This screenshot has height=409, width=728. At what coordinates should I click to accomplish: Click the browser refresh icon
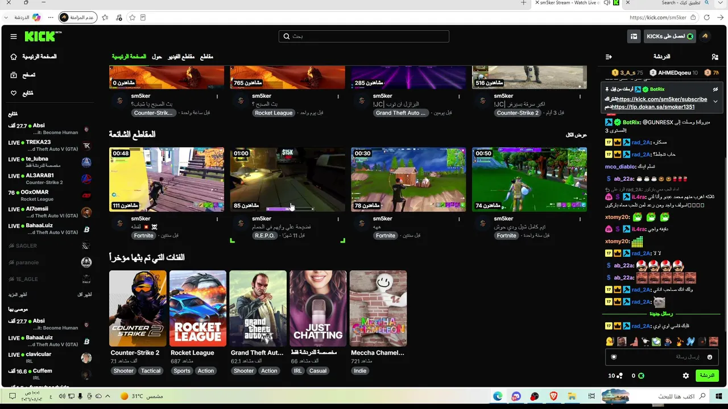click(x=706, y=18)
